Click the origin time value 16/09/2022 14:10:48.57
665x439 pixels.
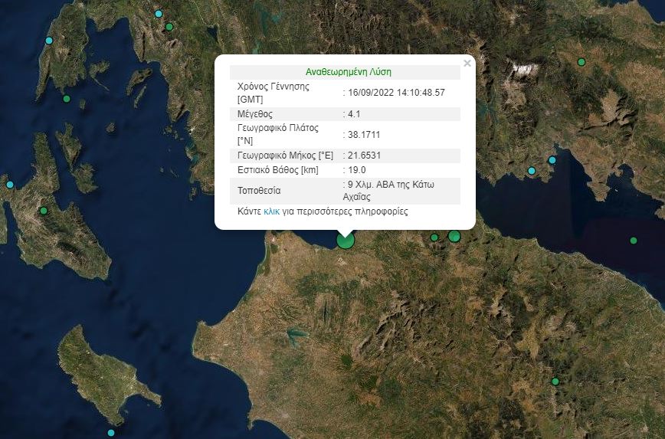(396, 93)
